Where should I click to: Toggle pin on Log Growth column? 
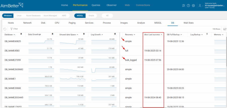click(x=115, y=34)
